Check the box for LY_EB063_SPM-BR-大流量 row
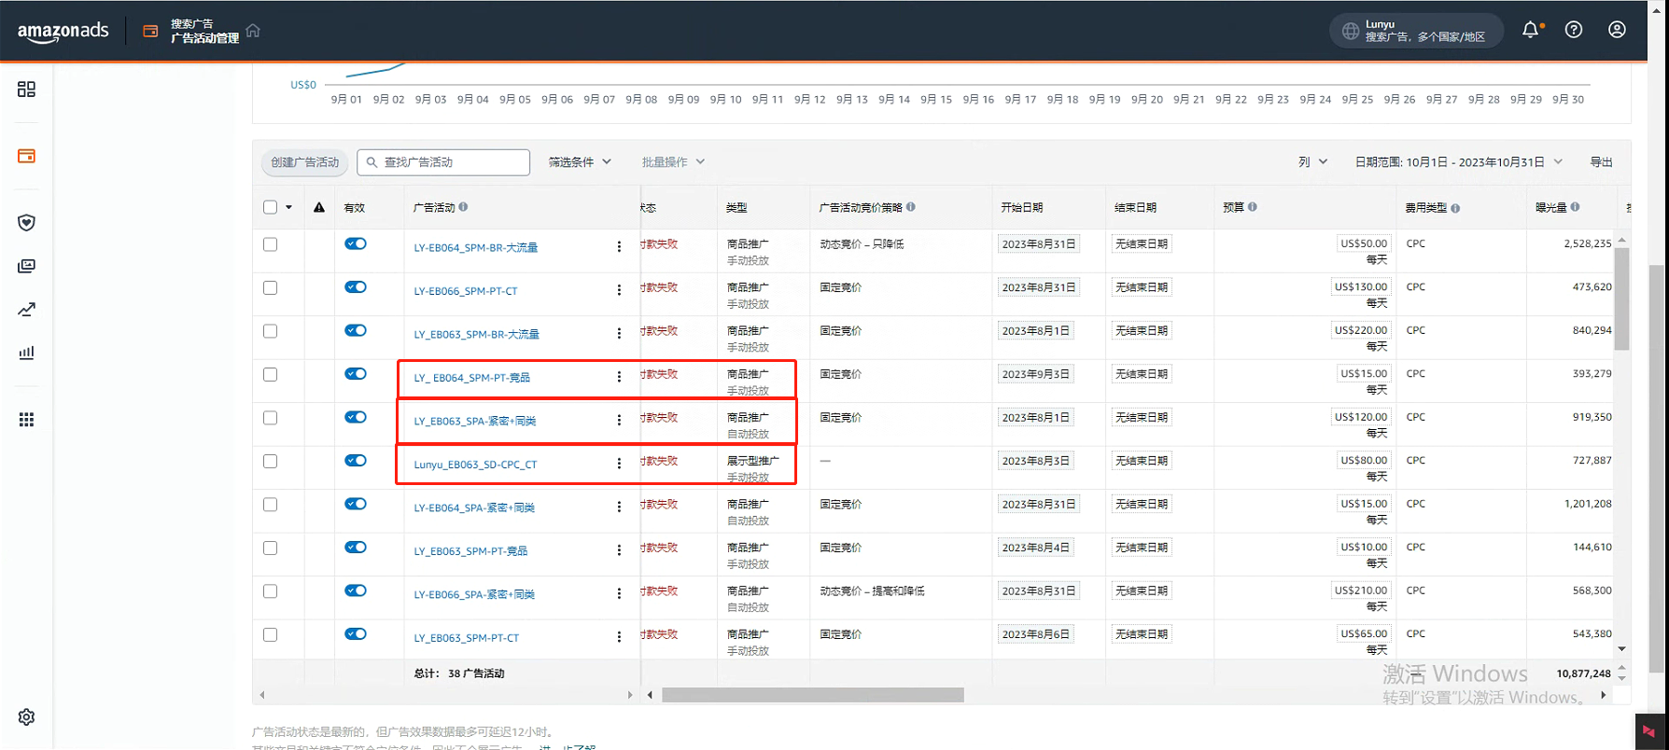Image resolution: width=1669 pixels, height=750 pixels. [x=271, y=331]
